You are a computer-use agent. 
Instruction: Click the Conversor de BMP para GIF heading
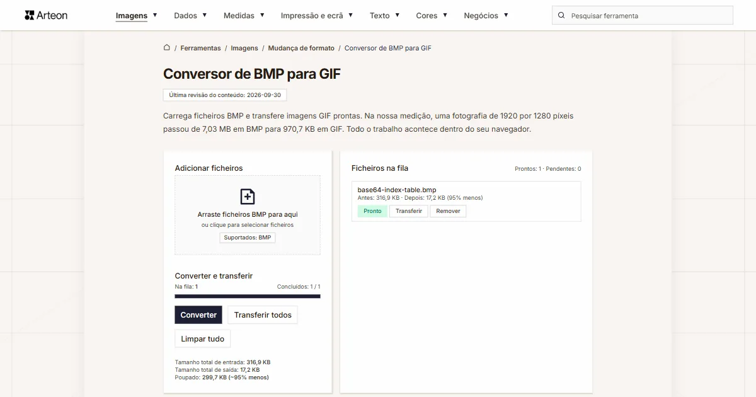point(252,74)
